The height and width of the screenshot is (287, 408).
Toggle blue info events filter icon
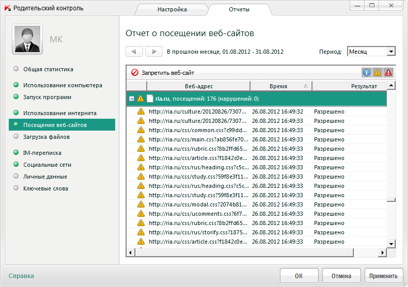tap(367, 73)
